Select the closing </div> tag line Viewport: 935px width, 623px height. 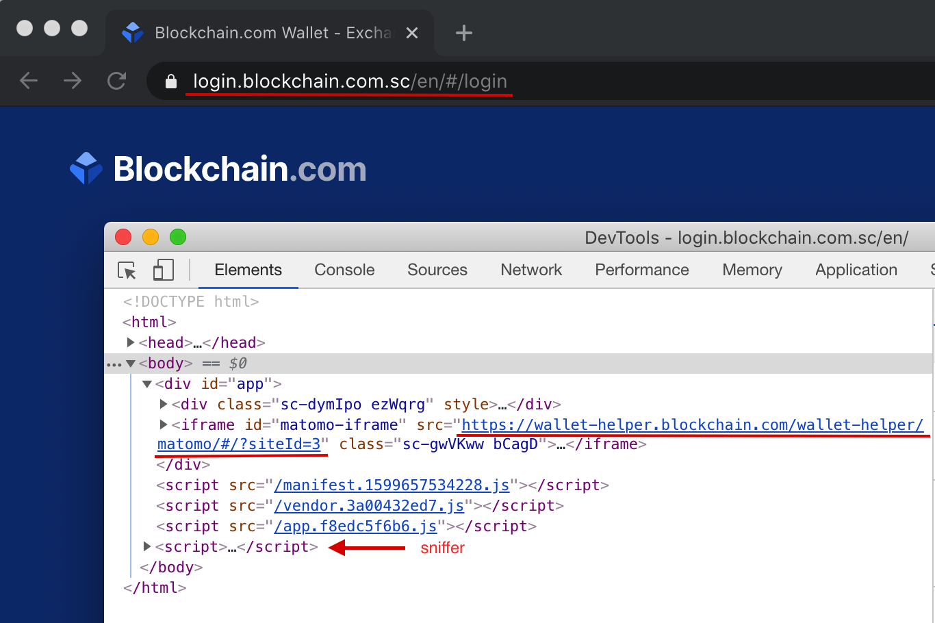[183, 465]
